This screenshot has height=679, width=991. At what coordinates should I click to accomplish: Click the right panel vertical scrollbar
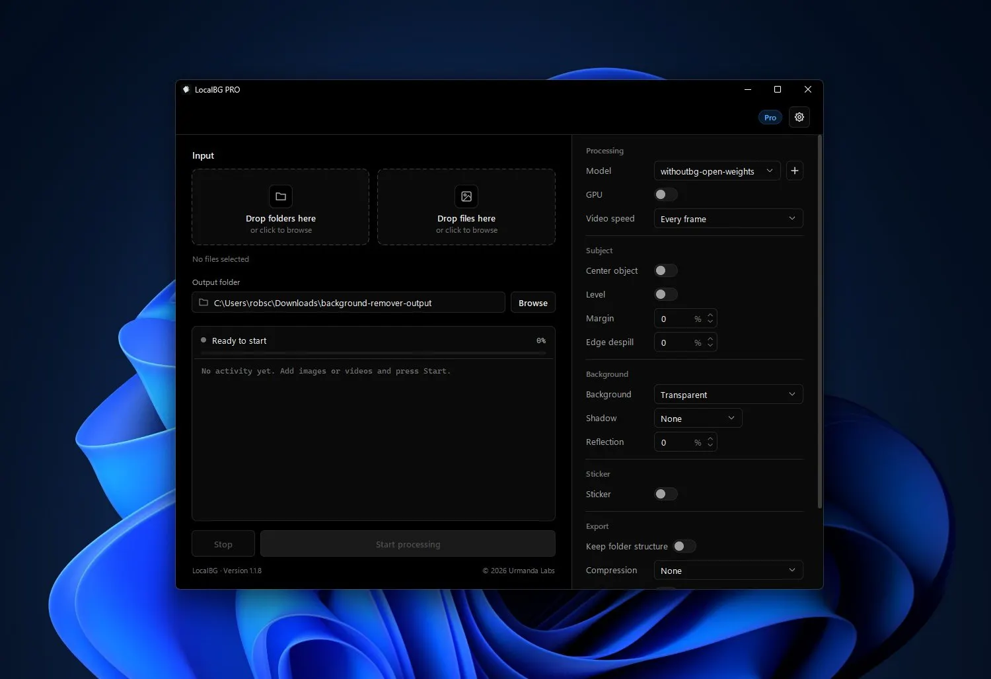820,323
